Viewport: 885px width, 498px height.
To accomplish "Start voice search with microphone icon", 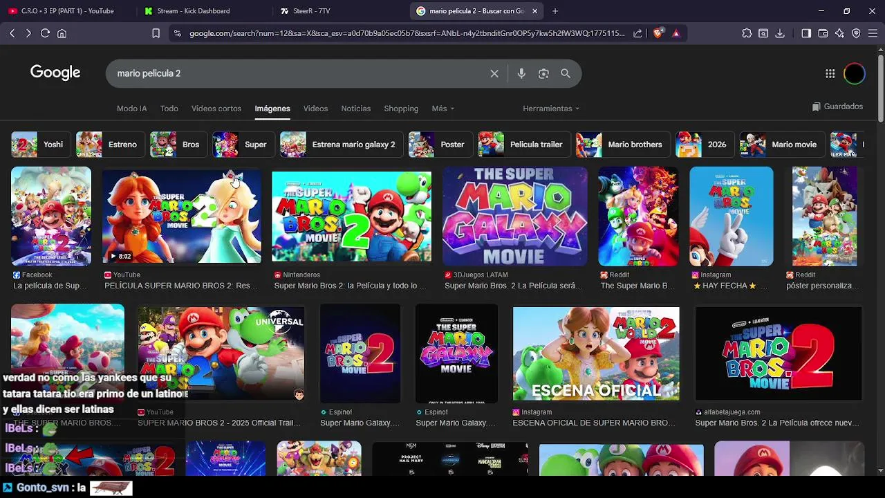I will 521,73.
